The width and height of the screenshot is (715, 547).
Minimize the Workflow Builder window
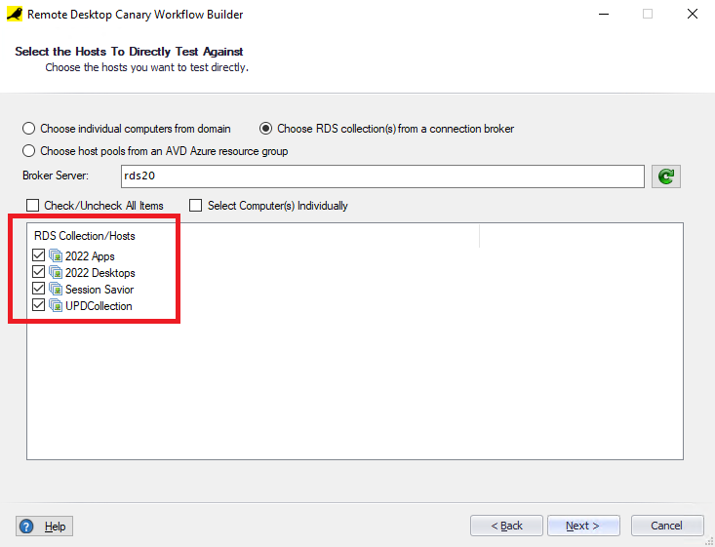[x=604, y=14]
